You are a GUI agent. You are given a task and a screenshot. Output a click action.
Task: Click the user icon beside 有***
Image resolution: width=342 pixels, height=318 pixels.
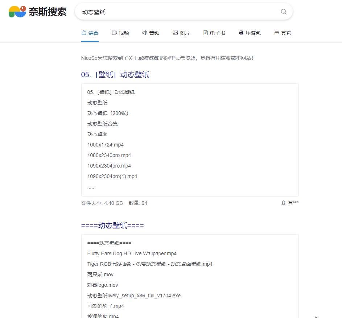coord(283,203)
